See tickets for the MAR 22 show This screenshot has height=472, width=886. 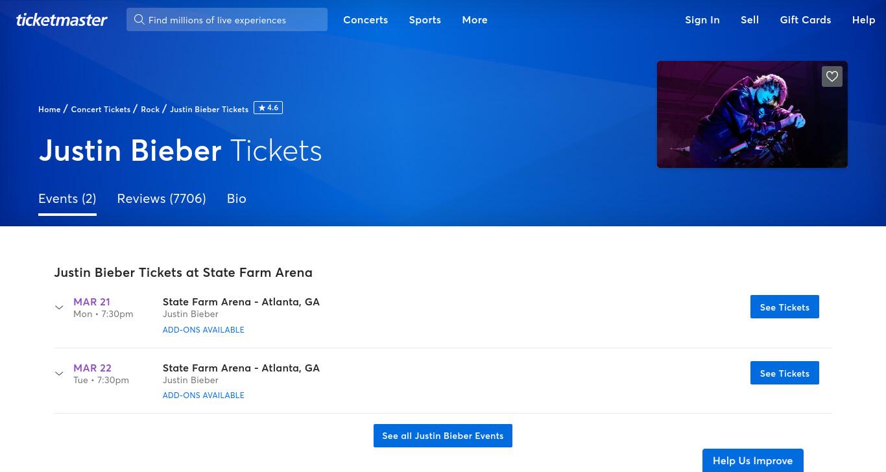coord(785,373)
